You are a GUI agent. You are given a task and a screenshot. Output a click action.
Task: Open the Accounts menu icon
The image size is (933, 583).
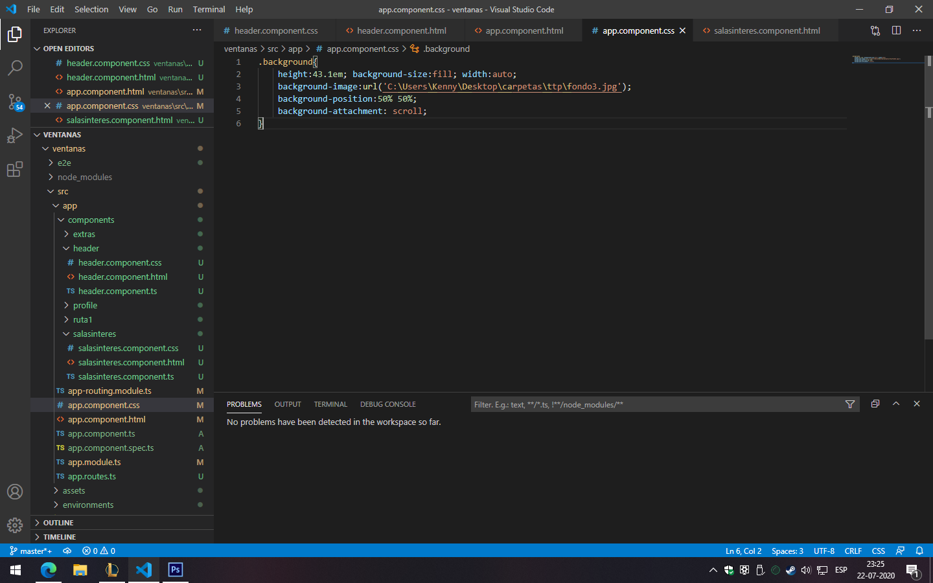pyautogui.click(x=15, y=492)
